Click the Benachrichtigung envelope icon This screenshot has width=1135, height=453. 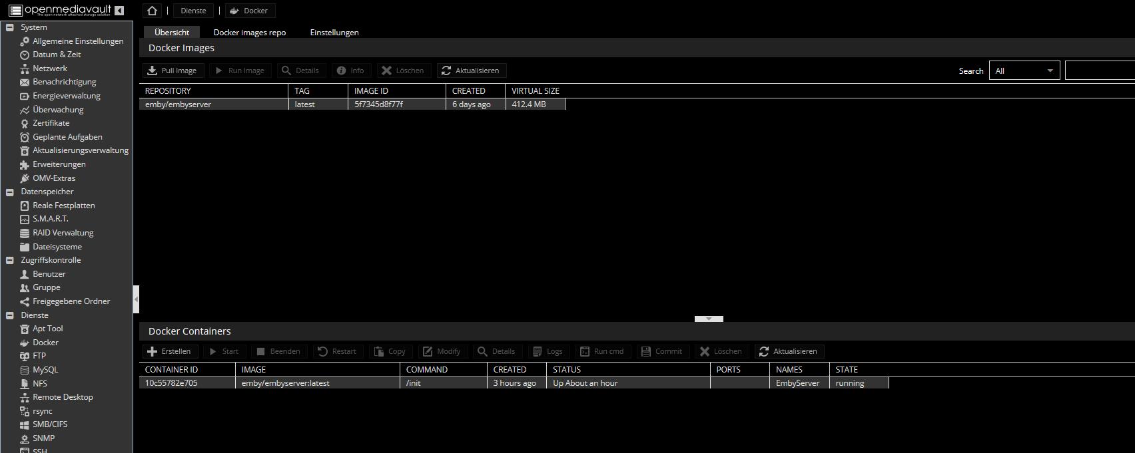25,82
